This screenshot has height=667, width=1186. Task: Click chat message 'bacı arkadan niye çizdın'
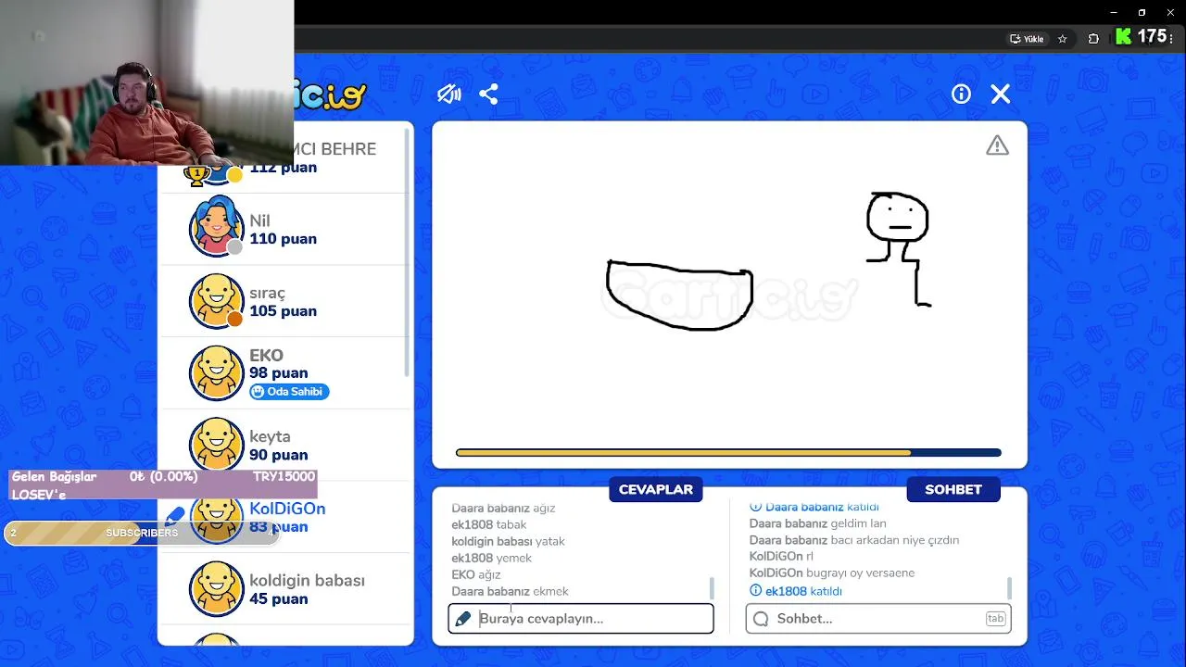pos(895,540)
